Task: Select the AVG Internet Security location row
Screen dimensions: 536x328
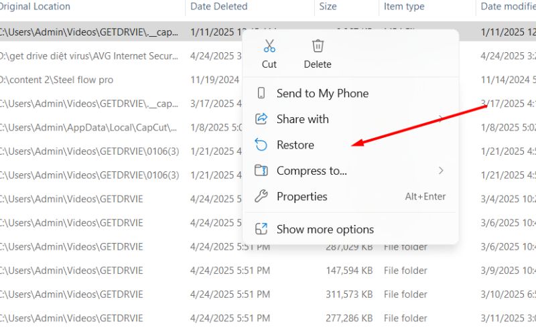Action: 89,56
